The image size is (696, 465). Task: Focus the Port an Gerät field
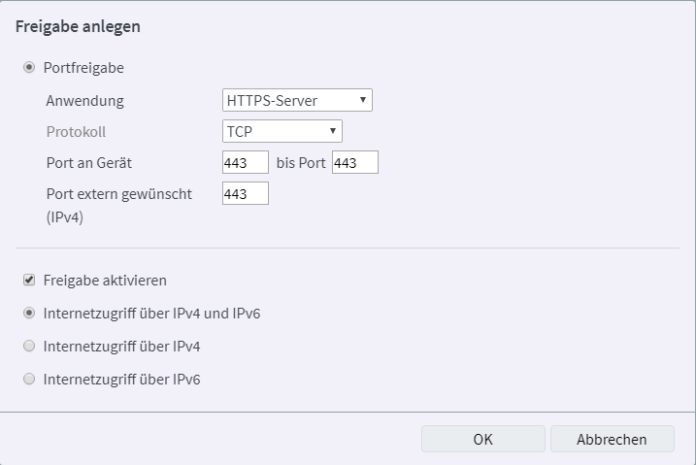[x=245, y=163]
